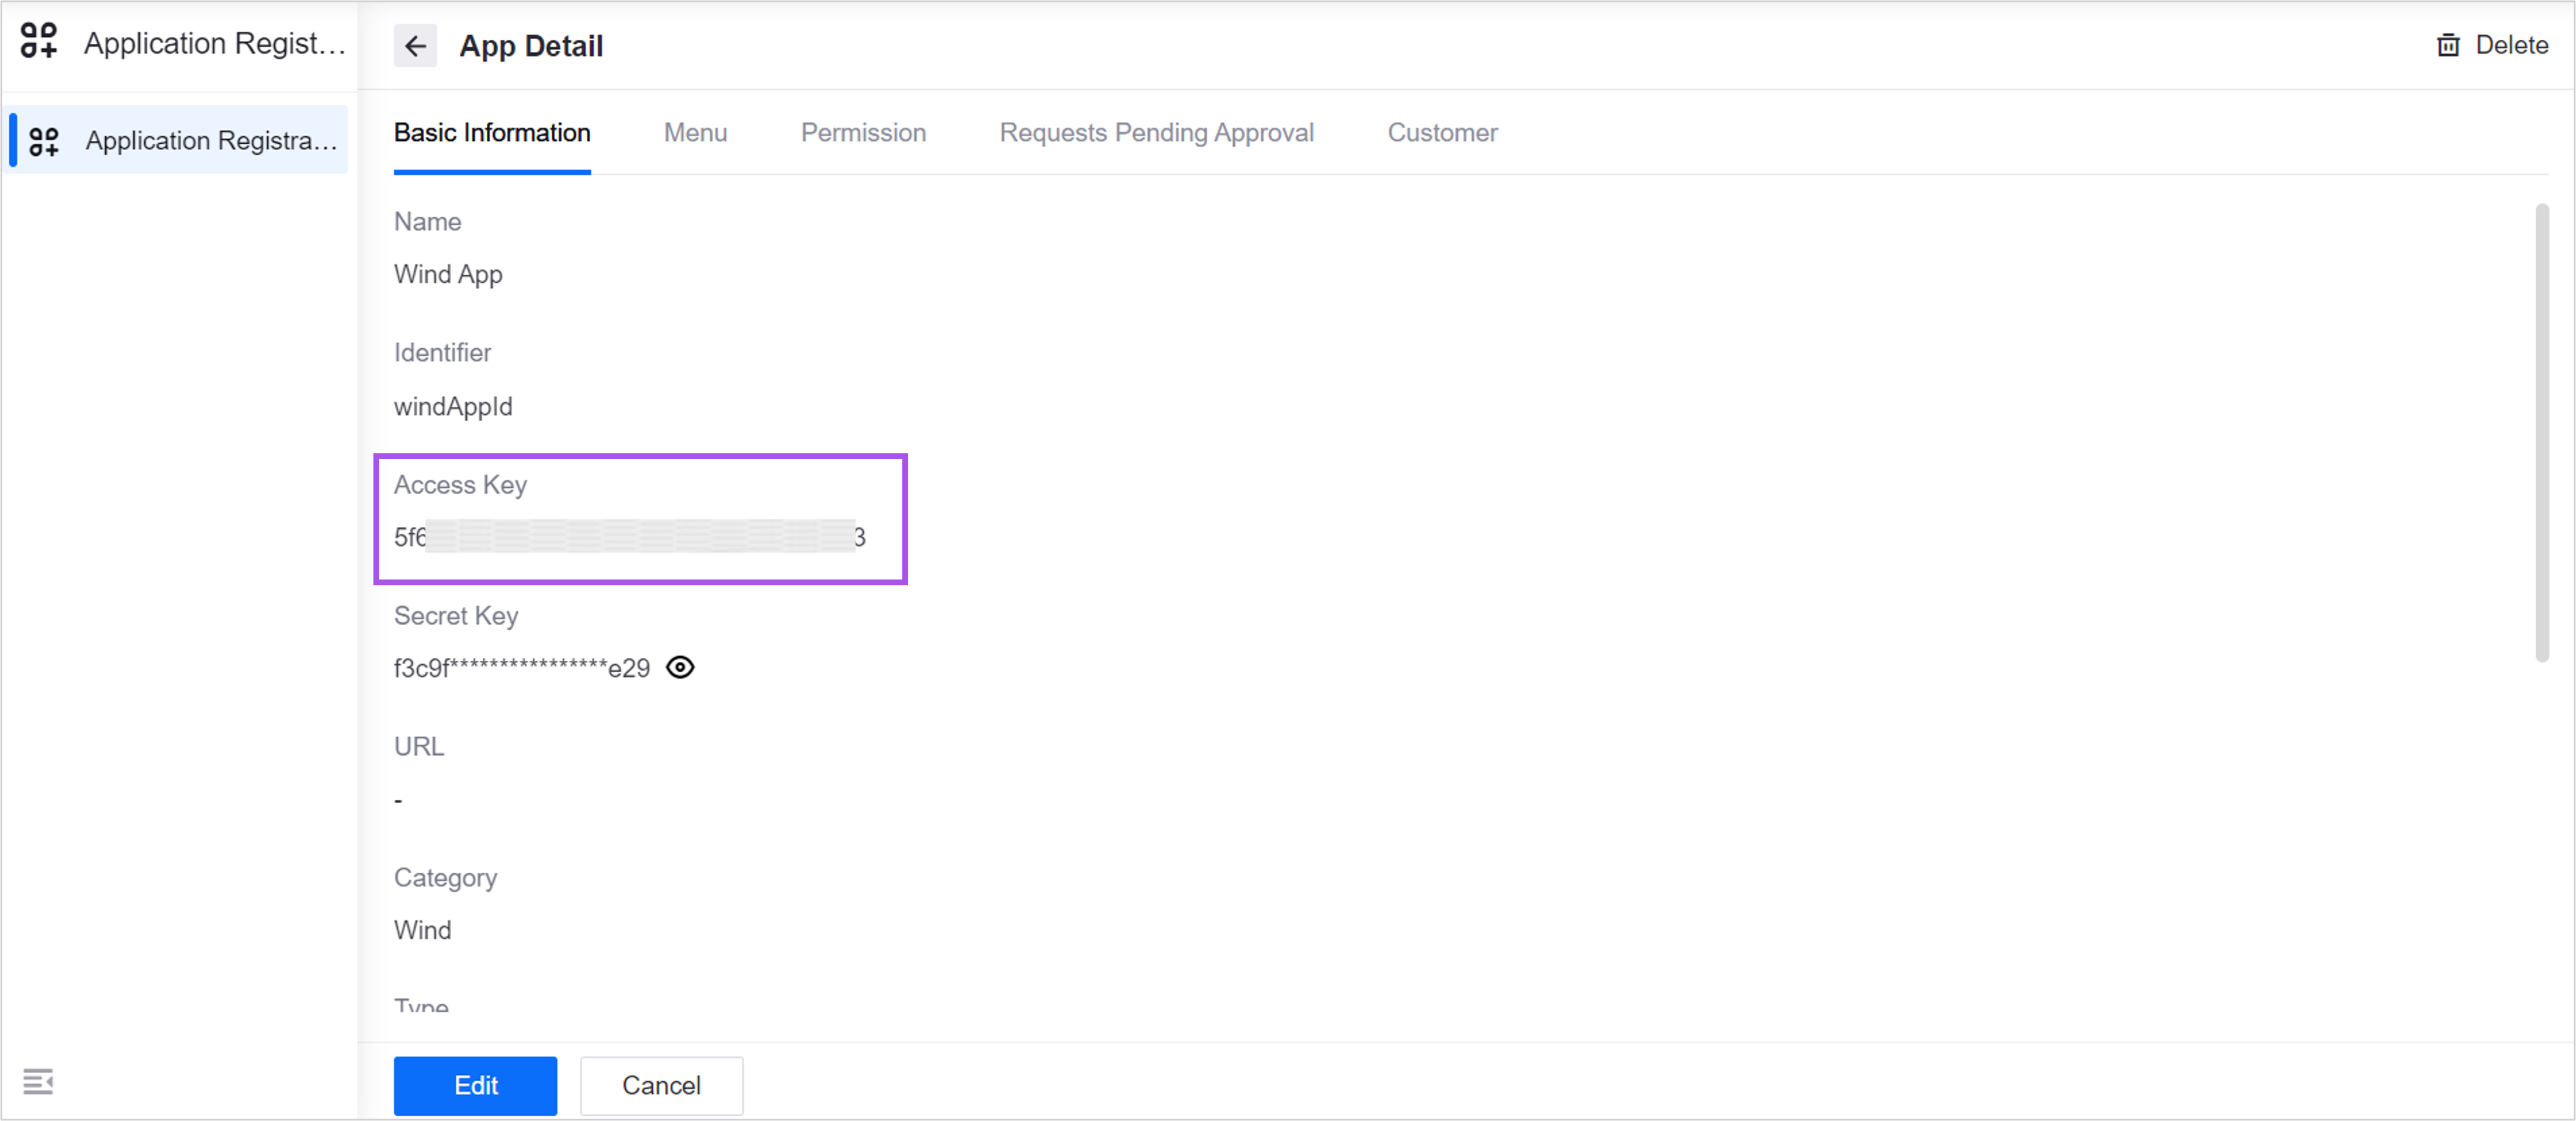Switch to the Menu tab
This screenshot has width=2576, height=1121.
tap(695, 133)
